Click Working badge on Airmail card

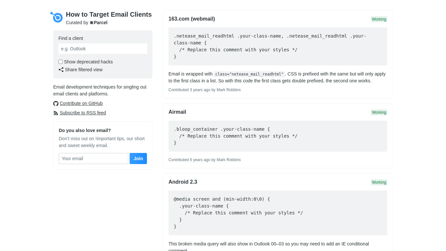(x=379, y=112)
